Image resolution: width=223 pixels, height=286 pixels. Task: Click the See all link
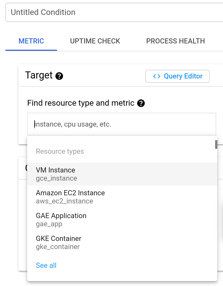coord(46,265)
